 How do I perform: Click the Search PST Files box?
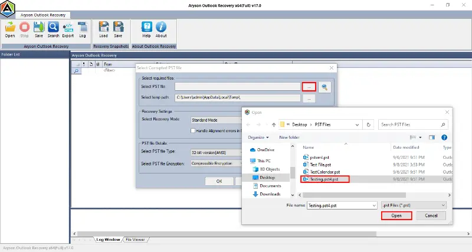tap(413, 125)
